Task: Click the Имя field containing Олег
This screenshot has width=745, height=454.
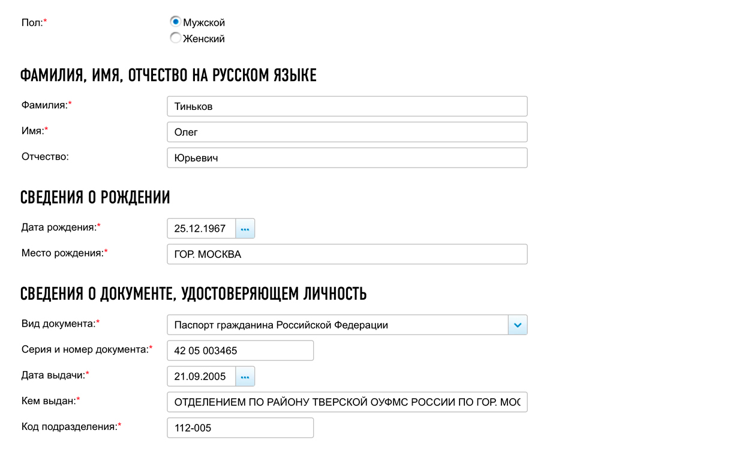Action: pos(347,132)
